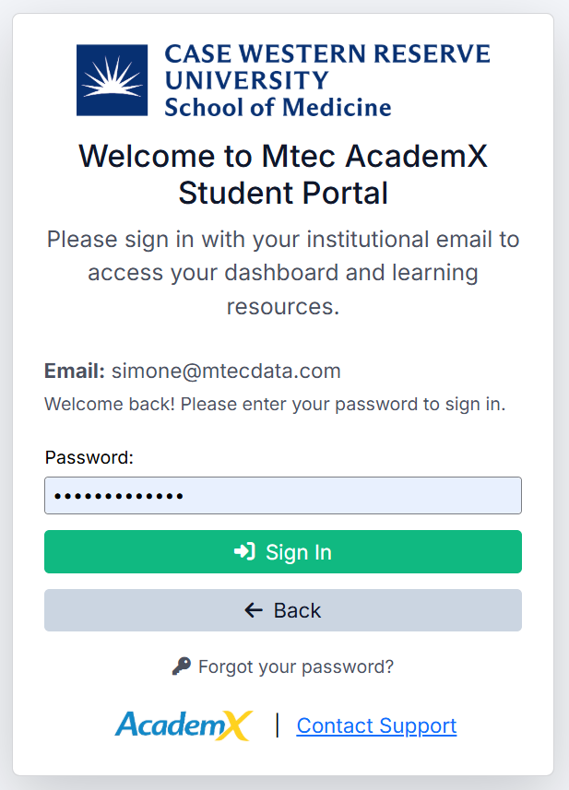Click the simone@mtecdata.com email address

coord(226,371)
